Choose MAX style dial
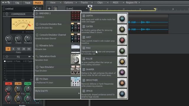The width and height of the screenshot is (189, 106). (x=104, y=51)
